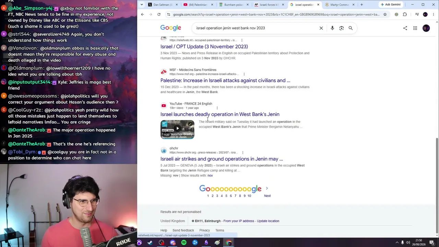Screen dimensions: 439x247
Task: Open the media controls button in Chrome toolbar
Action: 417,14
